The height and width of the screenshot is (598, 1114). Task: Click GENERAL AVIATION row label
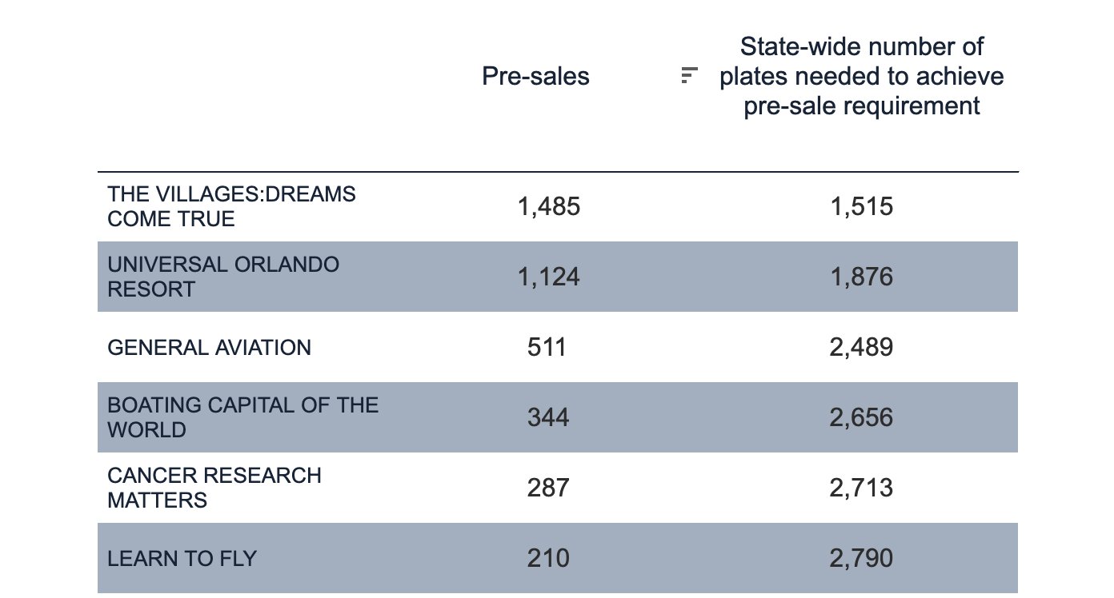click(x=209, y=348)
